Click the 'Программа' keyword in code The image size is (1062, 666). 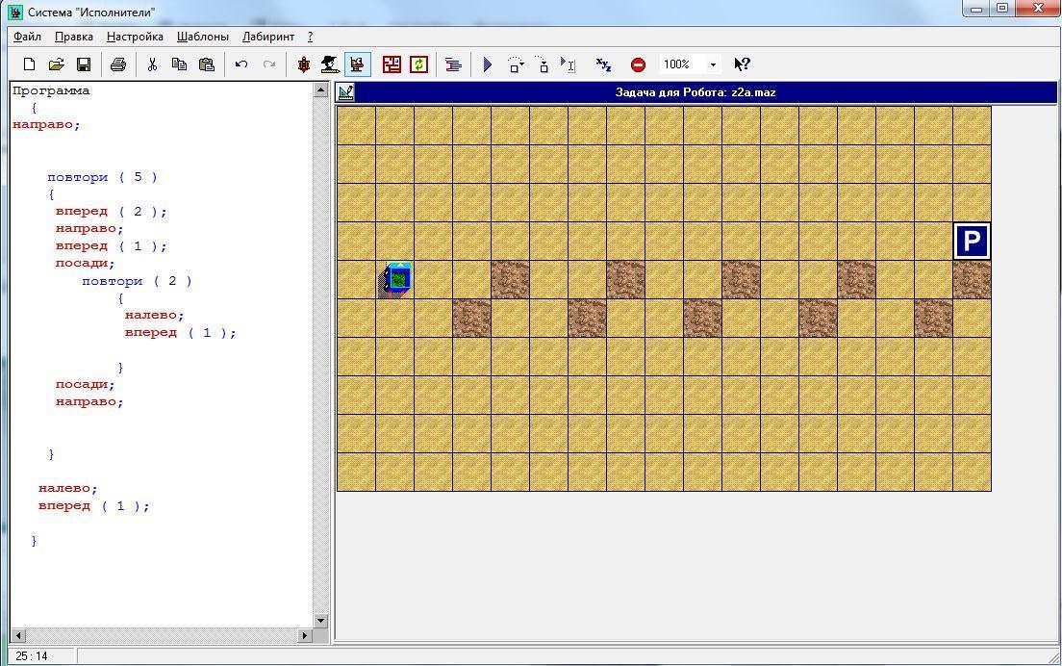[51, 90]
